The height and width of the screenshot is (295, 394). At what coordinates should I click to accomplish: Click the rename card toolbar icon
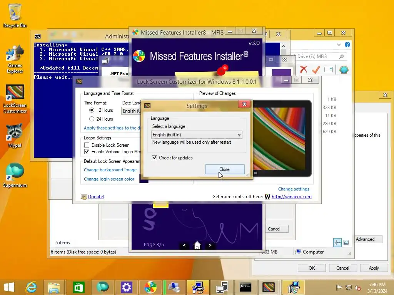[329, 70]
